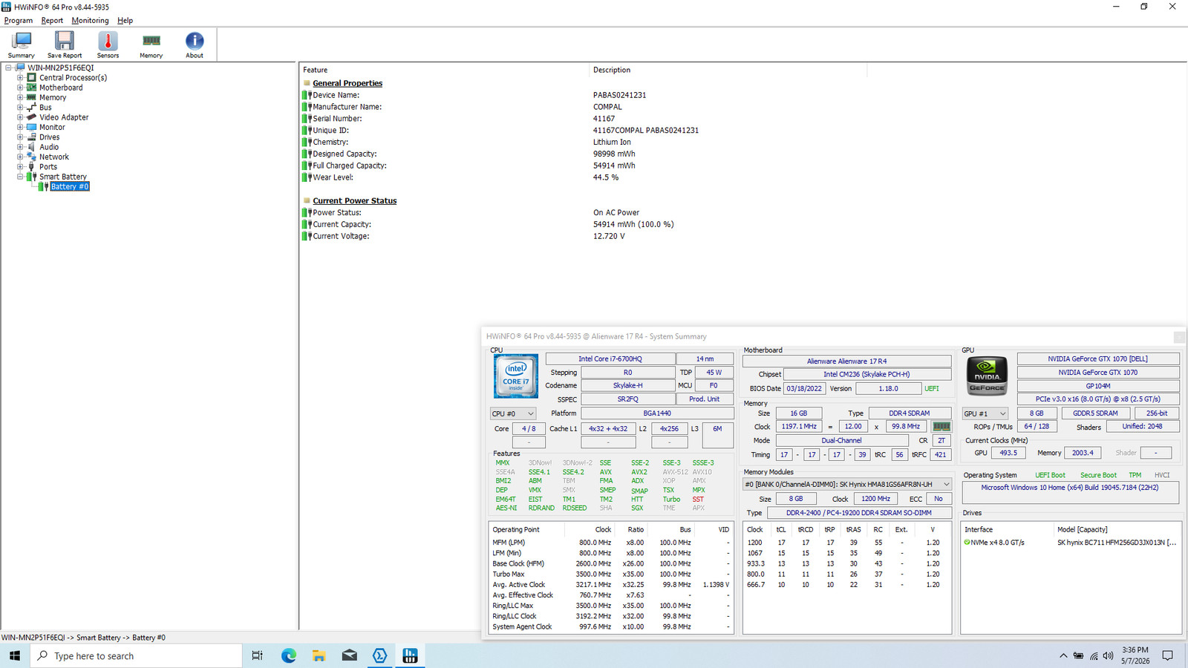Expand the Video Adapter branch

coord(20,117)
